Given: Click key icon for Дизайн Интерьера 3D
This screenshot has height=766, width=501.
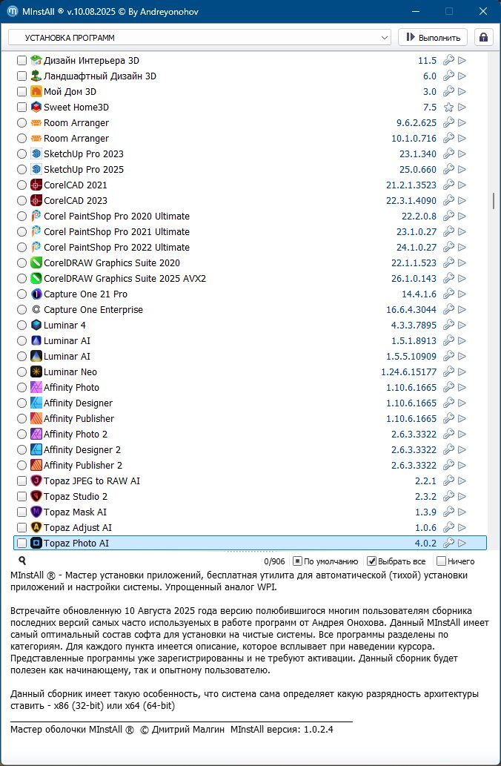Looking at the screenshot, I should pos(448,61).
